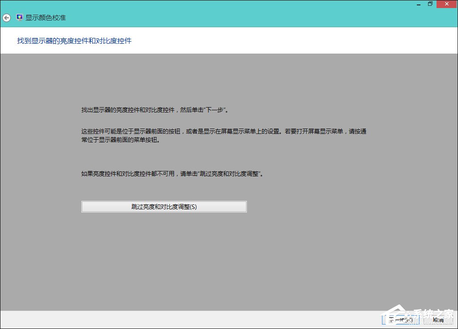Click the minimize icon in title bar
This screenshot has height=329, width=458.
[x=418, y=4]
